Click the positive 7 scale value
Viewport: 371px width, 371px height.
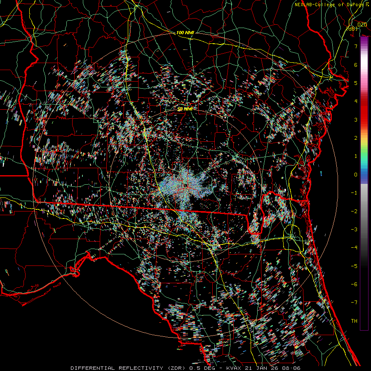click(x=356, y=46)
